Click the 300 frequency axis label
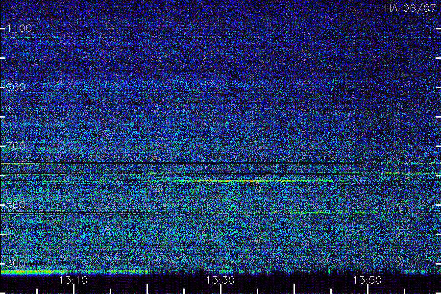The width and height of the screenshot is (441, 294). pyautogui.click(x=16, y=263)
